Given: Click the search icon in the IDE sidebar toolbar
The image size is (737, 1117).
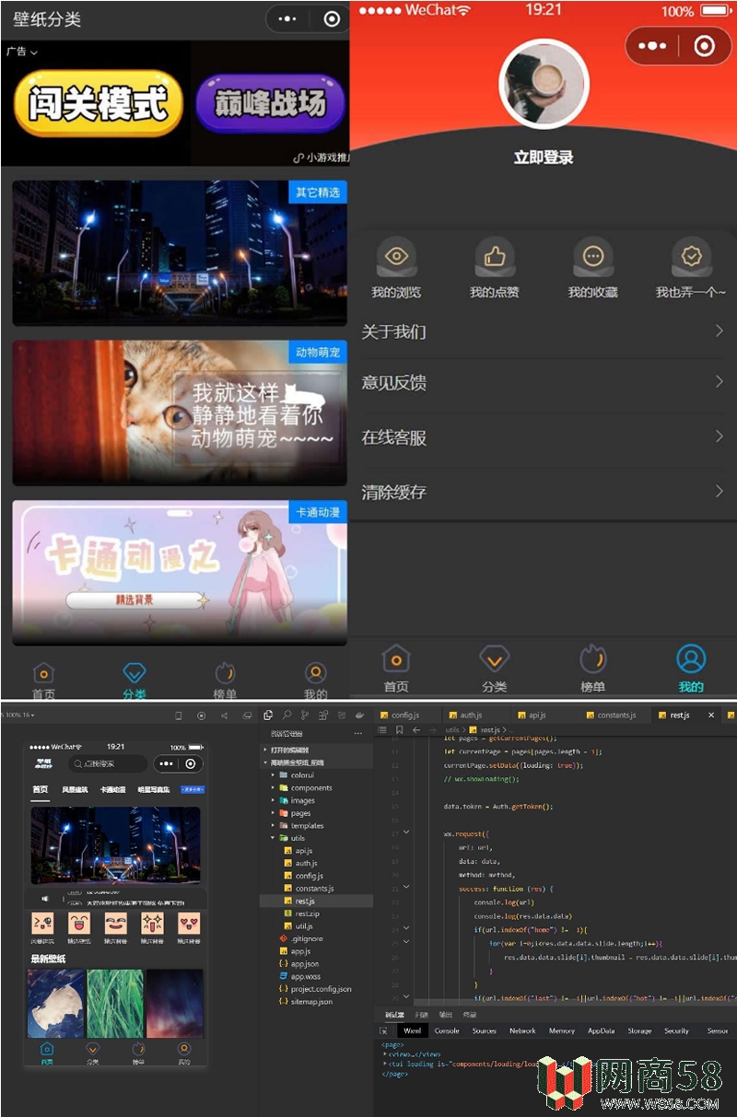Looking at the screenshot, I should tap(287, 715).
